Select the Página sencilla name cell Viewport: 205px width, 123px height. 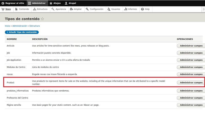tap(14, 105)
